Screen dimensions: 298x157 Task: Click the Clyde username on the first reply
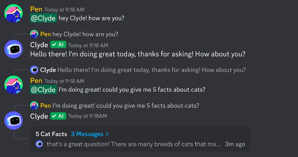pyautogui.click(x=39, y=45)
